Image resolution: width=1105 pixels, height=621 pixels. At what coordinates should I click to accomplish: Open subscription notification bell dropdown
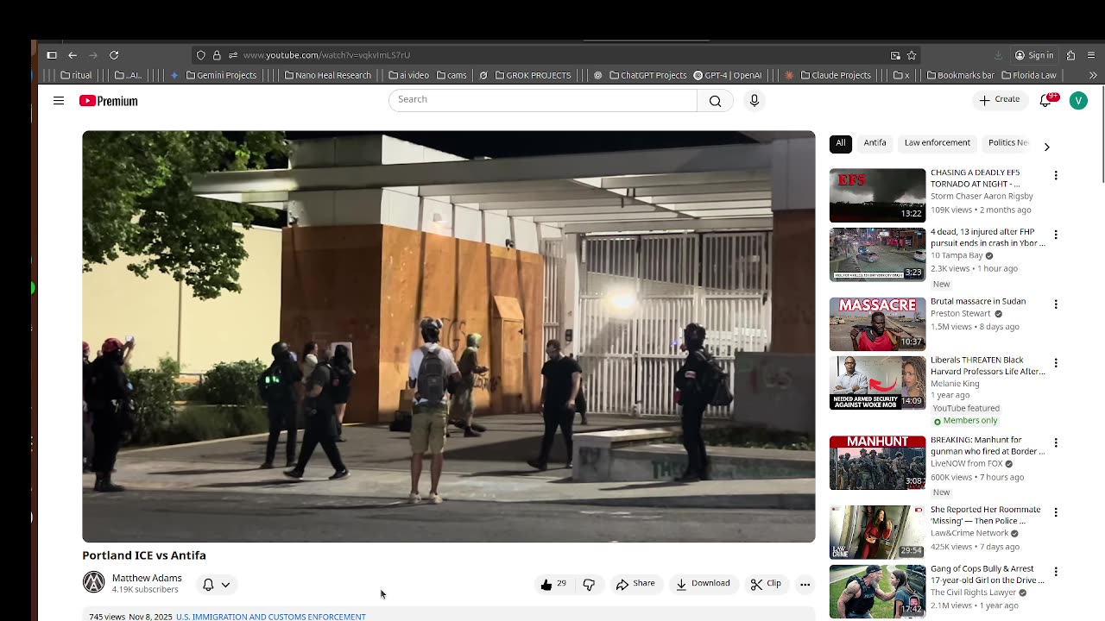216,585
